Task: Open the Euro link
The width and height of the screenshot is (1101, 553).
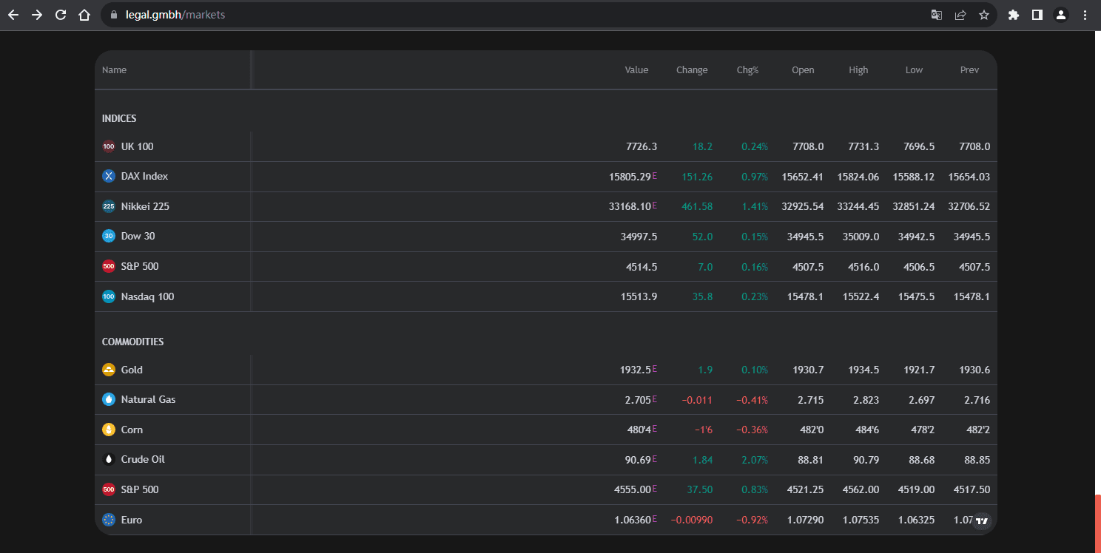Action: [x=132, y=520]
